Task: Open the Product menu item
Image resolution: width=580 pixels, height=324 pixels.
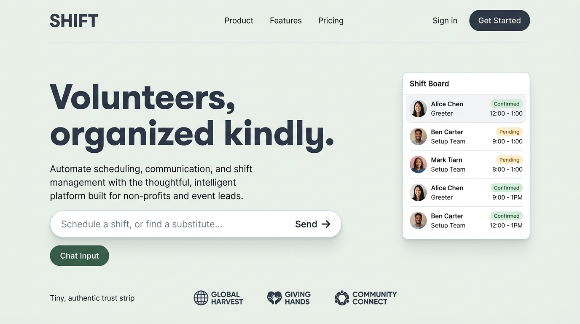Action: pos(239,21)
